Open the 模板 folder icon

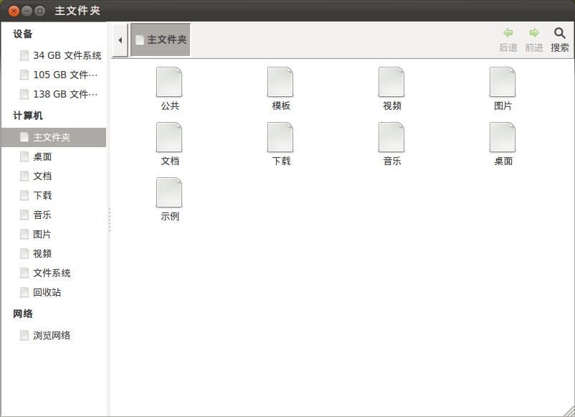tap(280, 82)
